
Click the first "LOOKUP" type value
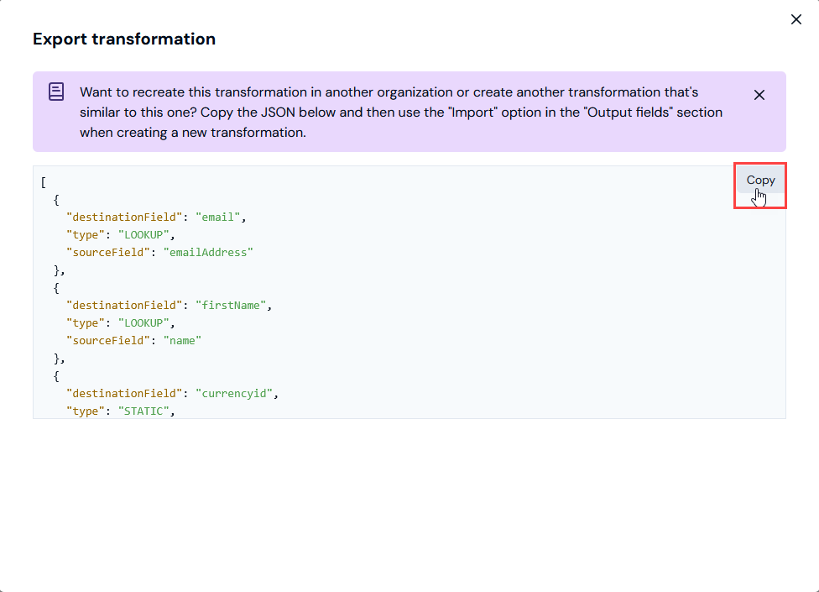point(143,234)
